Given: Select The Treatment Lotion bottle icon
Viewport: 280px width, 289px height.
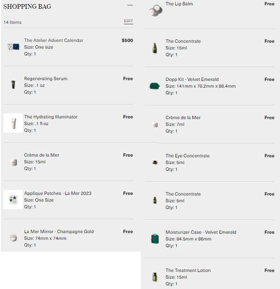Looking at the screenshot, I should (155, 277).
